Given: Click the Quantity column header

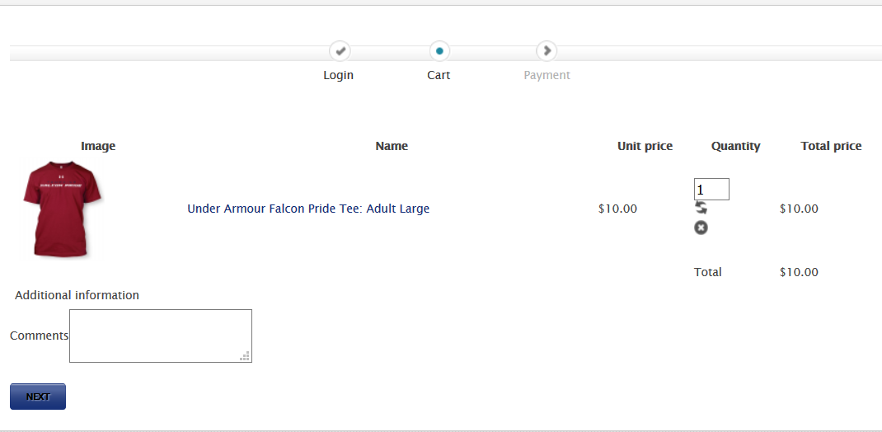Looking at the screenshot, I should [x=735, y=146].
